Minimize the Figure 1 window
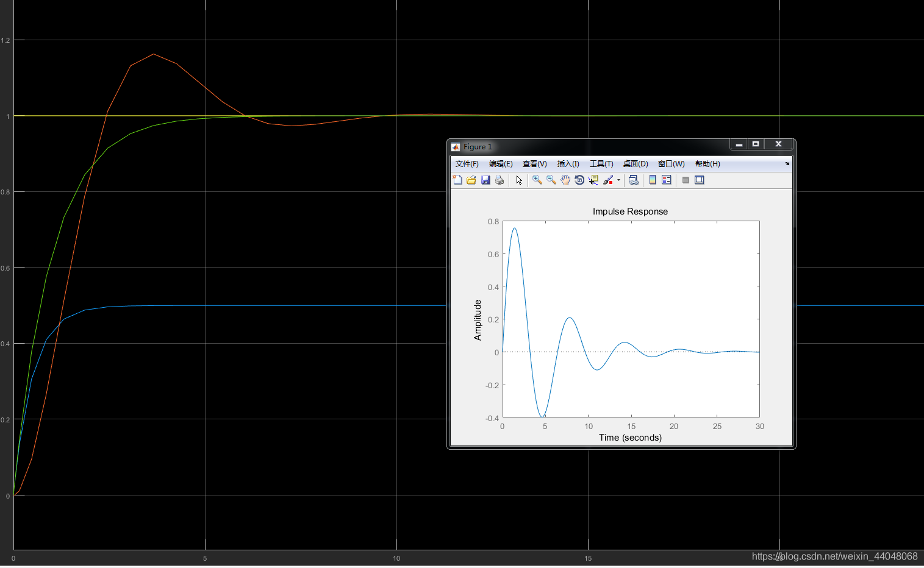The image size is (924, 568). point(739,144)
